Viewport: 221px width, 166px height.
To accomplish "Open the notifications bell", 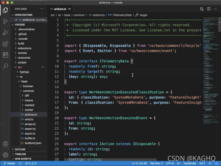I will 217,163.
